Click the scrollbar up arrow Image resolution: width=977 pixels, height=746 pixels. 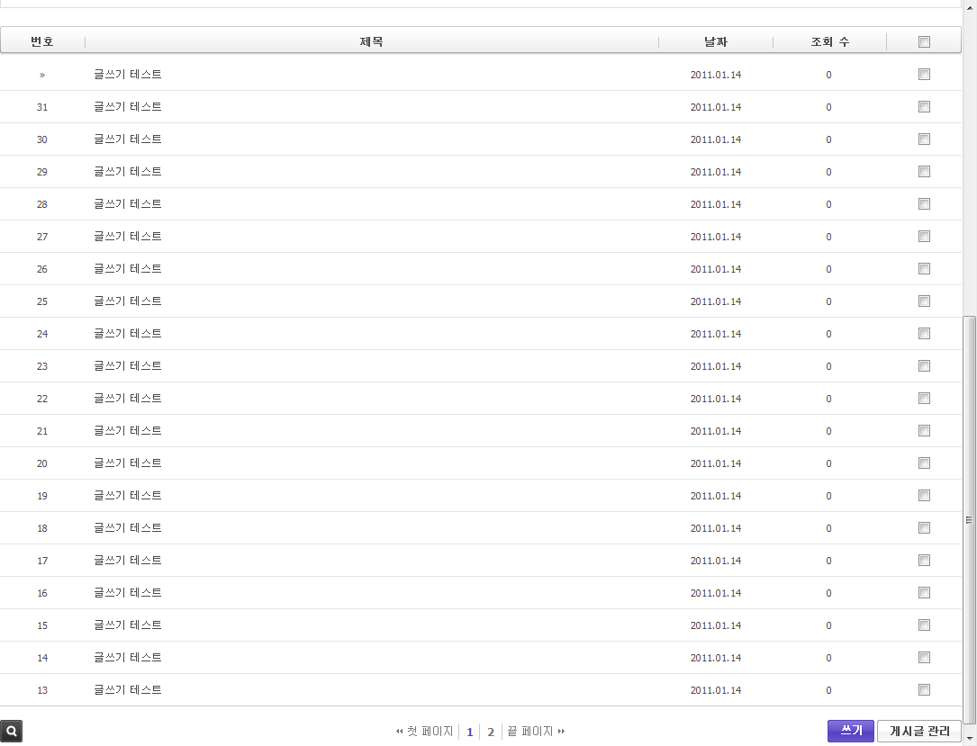[x=970, y=6]
